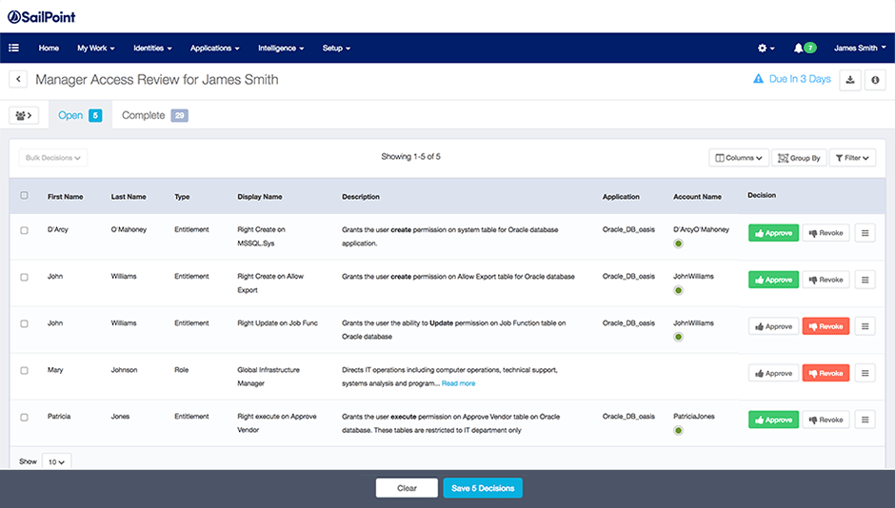
Task: Check the D'Arcy O'Mahoney row checkbox
Action: (24, 230)
